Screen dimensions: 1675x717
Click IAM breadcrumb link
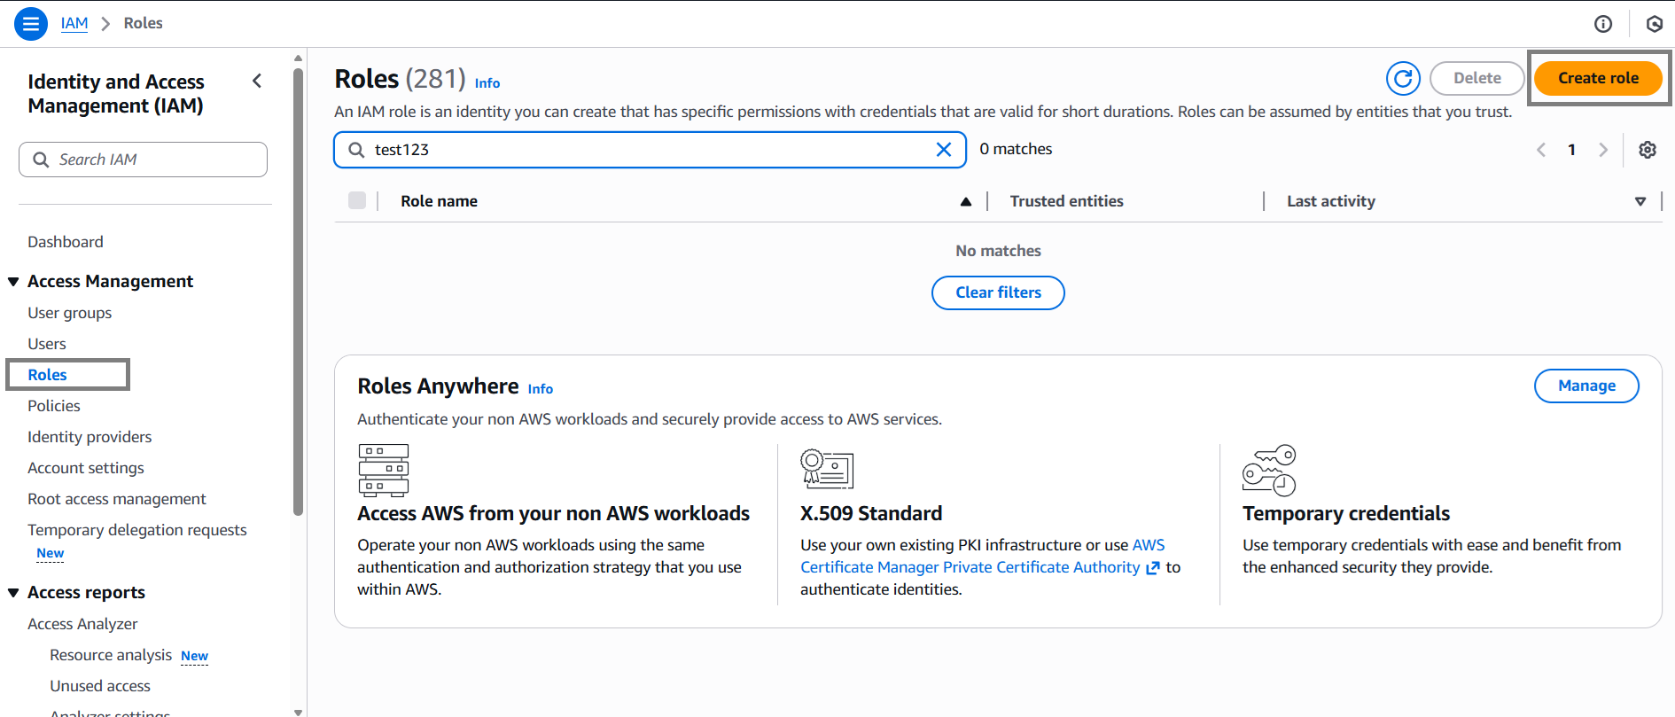click(x=74, y=23)
